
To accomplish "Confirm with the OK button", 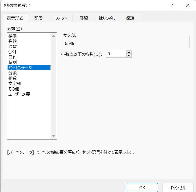I will [x=142, y=188].
